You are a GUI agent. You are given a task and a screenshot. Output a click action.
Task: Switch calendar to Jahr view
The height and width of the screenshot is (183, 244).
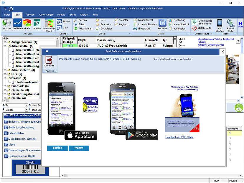click(62, 27)
